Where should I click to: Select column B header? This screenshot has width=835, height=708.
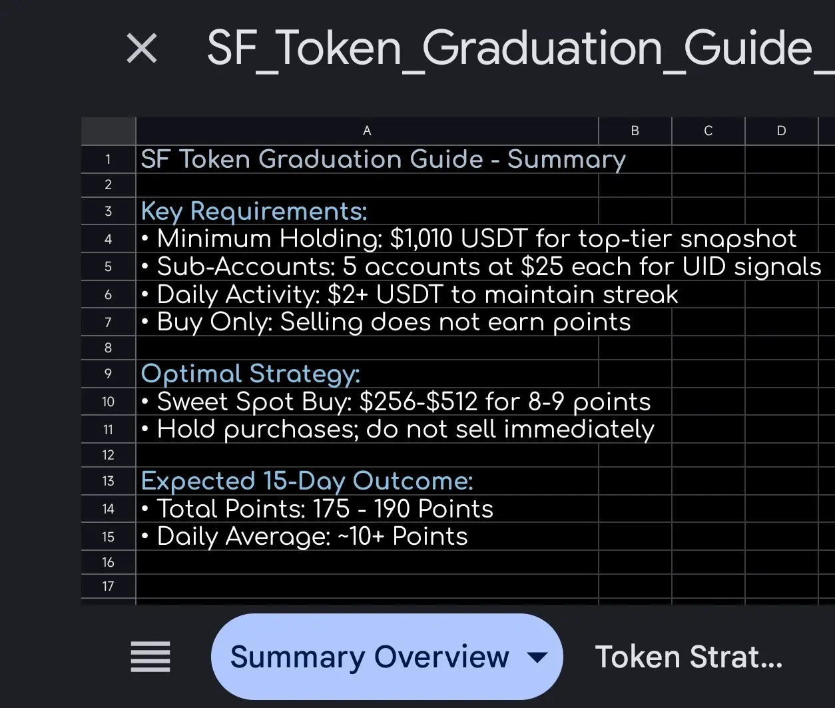(x=635, y=131)
